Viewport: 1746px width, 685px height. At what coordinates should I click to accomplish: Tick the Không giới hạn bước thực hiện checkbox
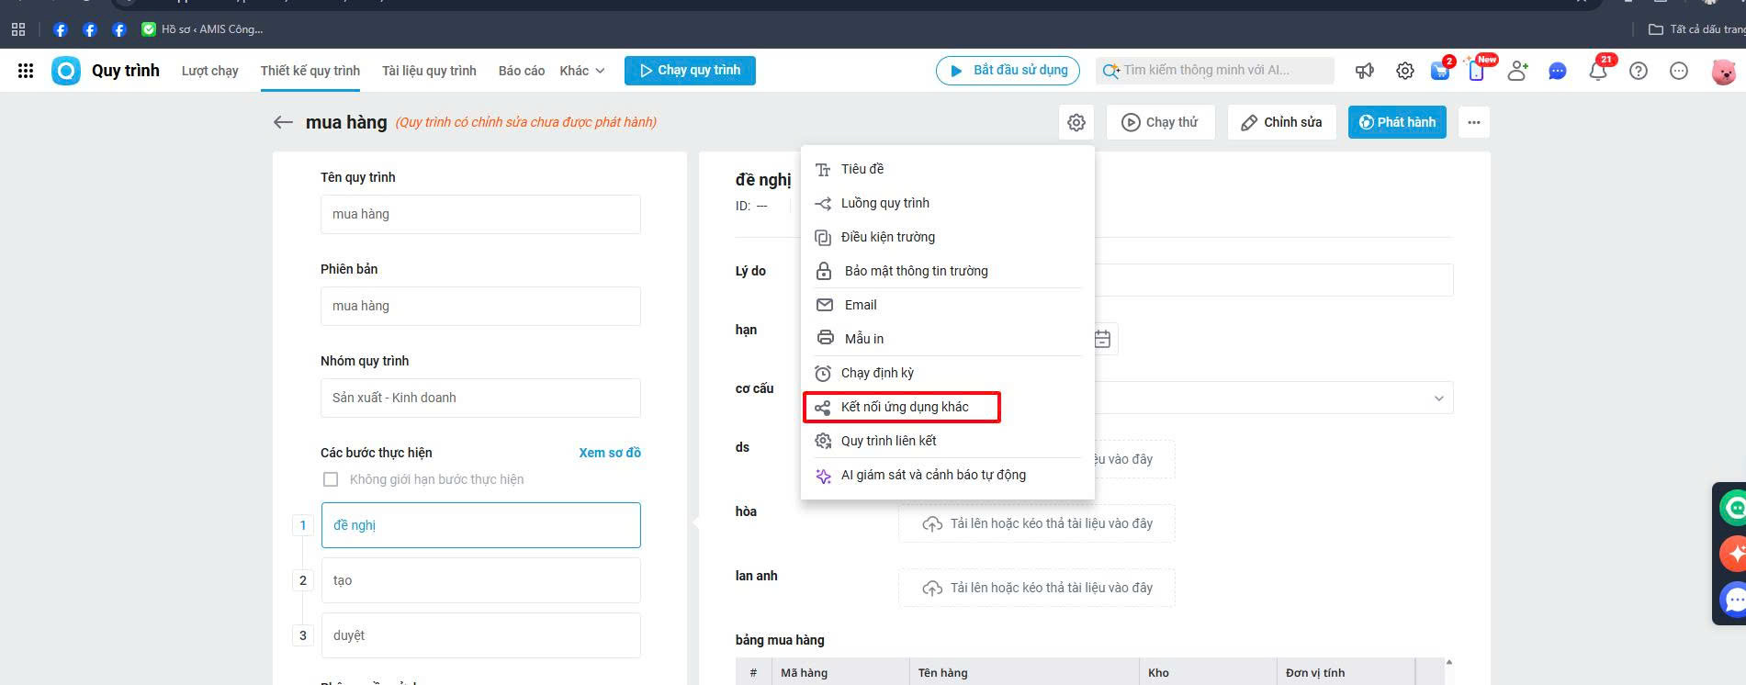click(331, 479)
